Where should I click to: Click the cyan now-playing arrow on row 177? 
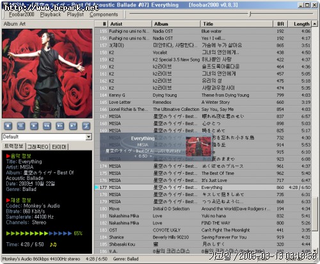pos(97,187)
